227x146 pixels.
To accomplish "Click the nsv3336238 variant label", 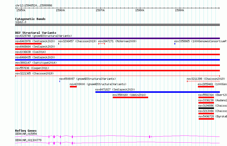I will 212,100.
